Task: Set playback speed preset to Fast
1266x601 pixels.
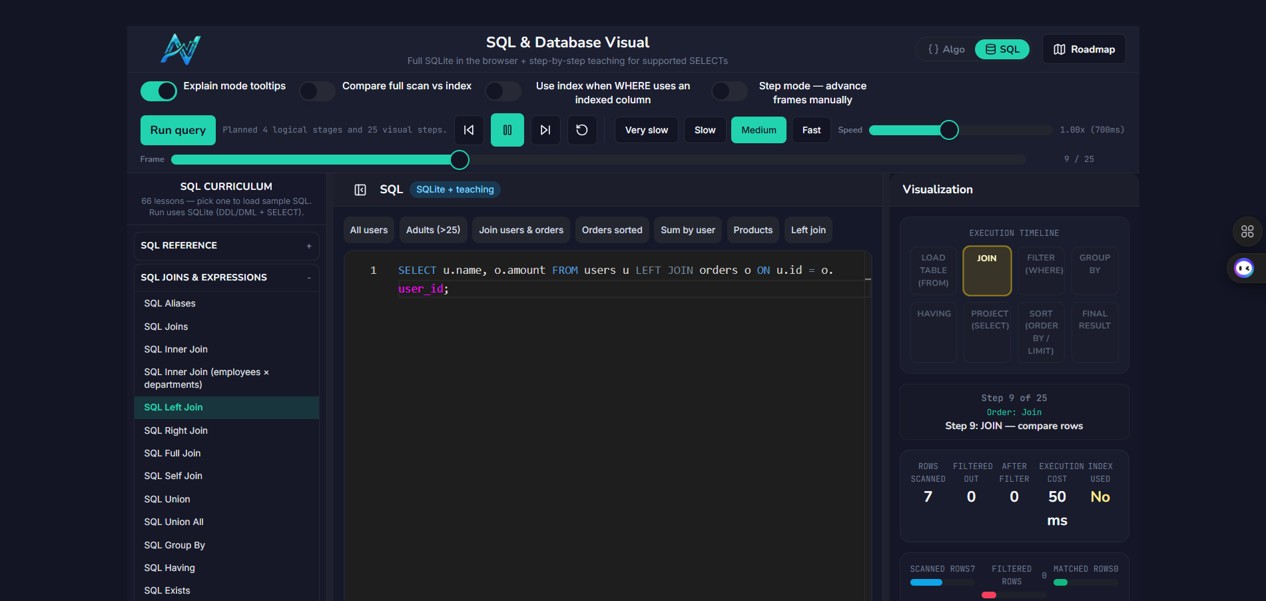Action: (x=810, y=130)
